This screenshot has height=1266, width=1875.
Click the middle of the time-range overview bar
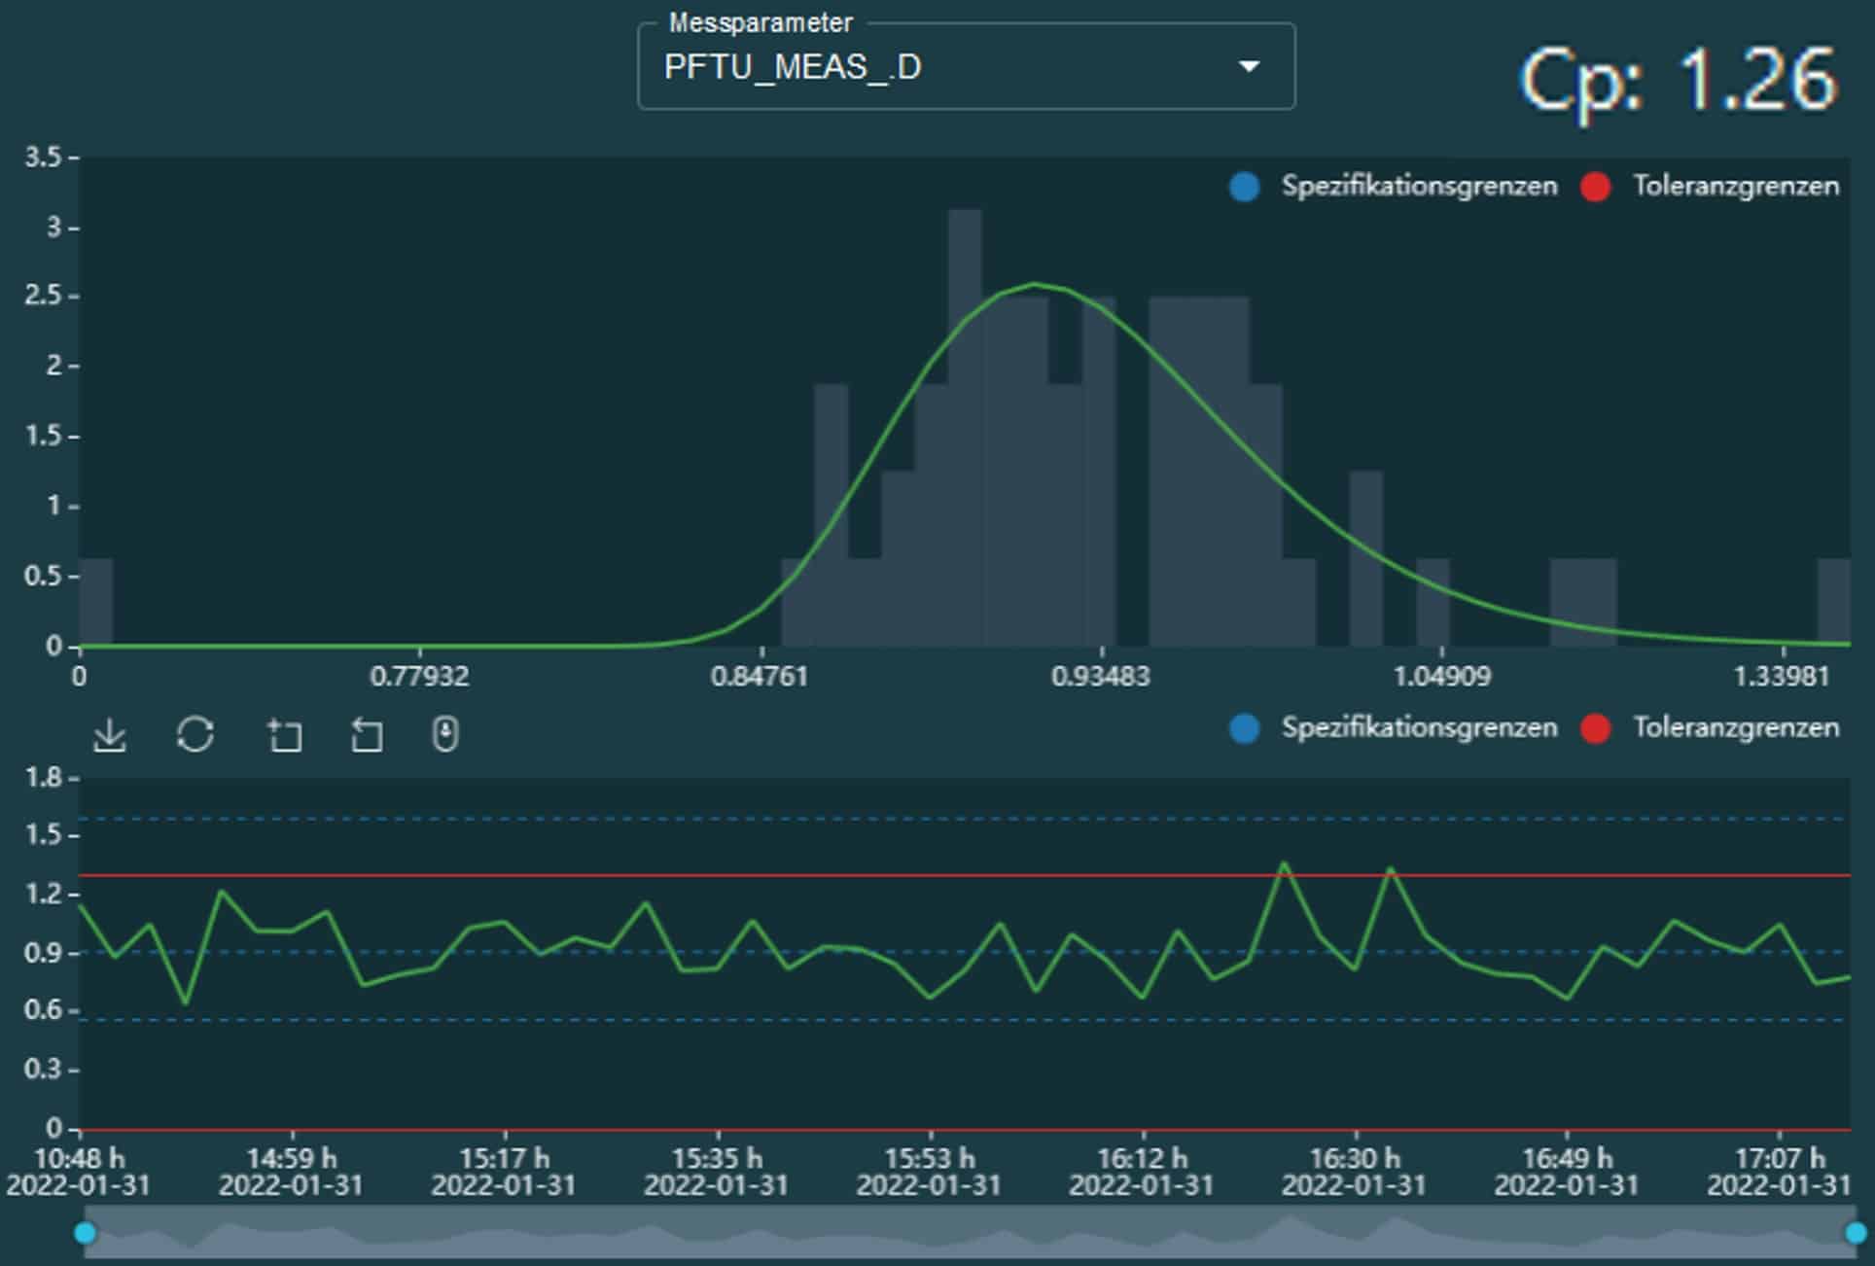(970, 1233)
